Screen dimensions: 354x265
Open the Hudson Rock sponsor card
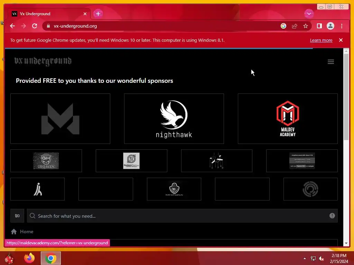(x=131, y=161)
